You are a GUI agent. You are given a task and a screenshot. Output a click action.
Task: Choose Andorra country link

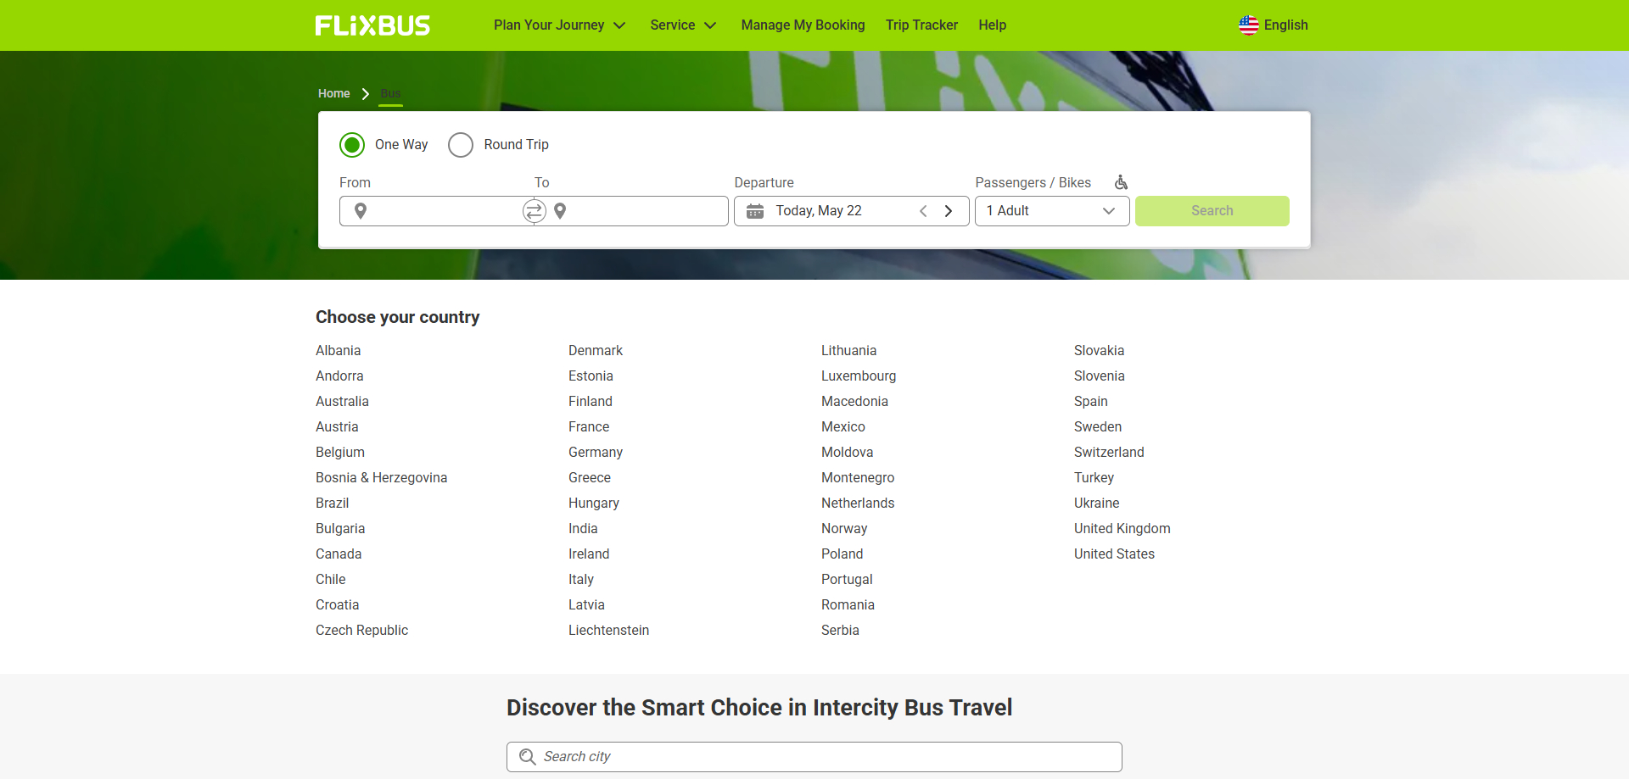pos(339,376)
